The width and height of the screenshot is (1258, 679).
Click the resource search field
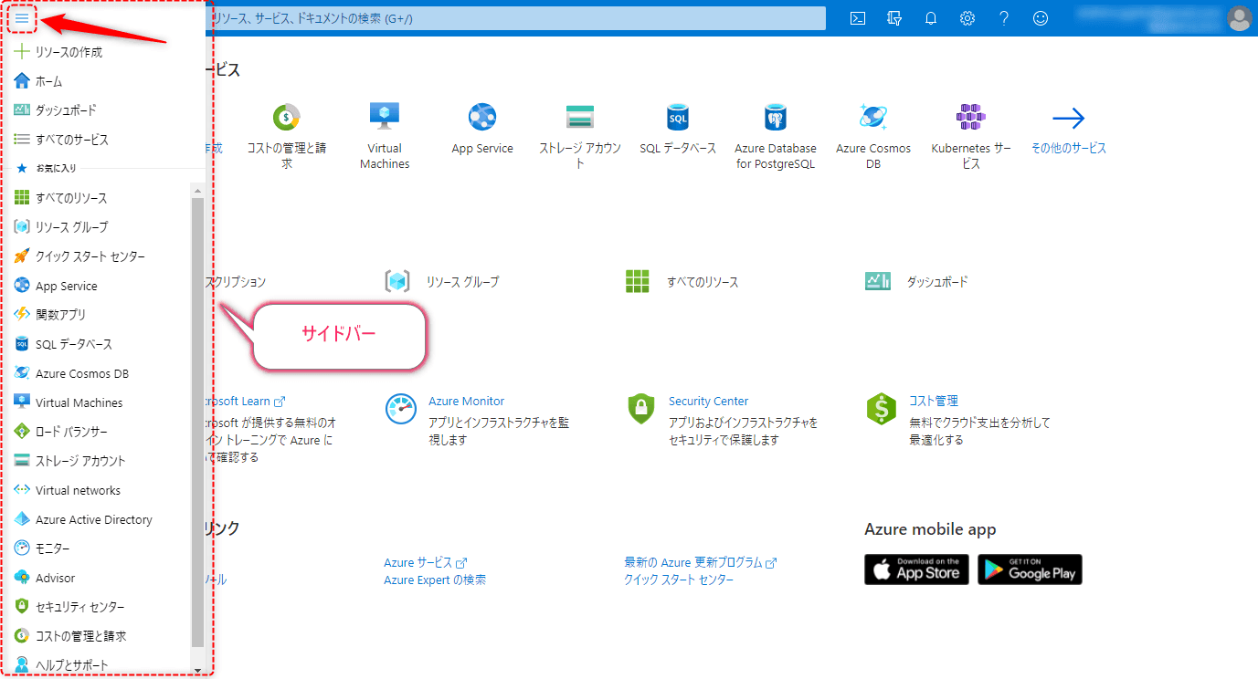516,18
